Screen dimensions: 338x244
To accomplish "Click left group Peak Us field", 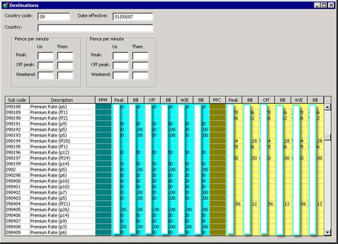I will coord(45,56).
